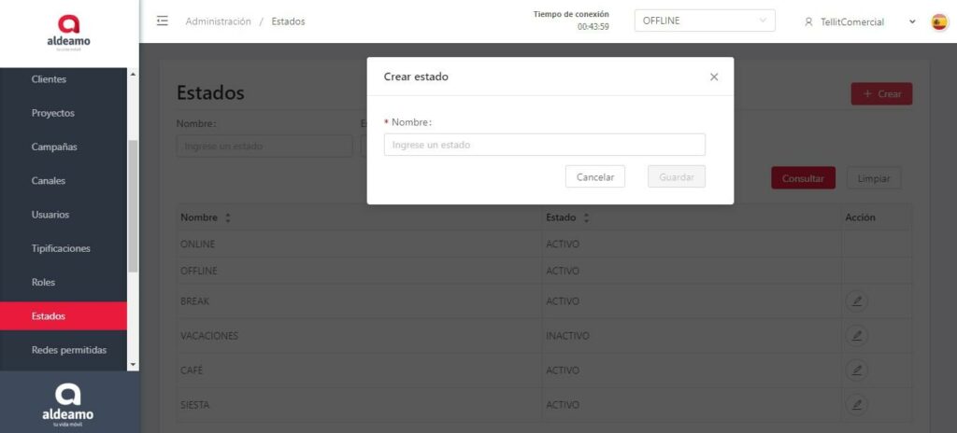Click the Nombre field in Crear estado

point(544,145)
